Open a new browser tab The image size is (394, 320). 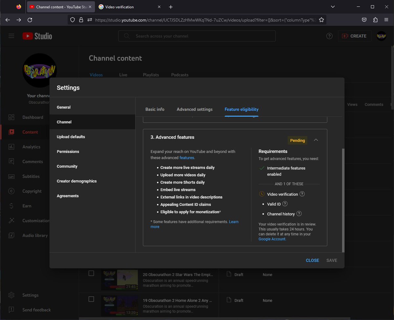click(x=171, y=7)
